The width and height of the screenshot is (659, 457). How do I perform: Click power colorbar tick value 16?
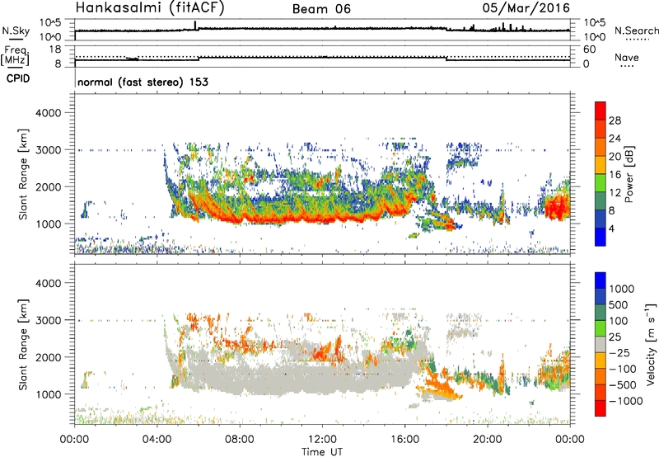click(x=615, y=175)
